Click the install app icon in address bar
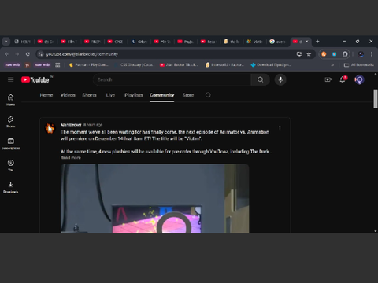Image resolution: width=378 pixels, height=283 pixels. click(x=299, y=54)
